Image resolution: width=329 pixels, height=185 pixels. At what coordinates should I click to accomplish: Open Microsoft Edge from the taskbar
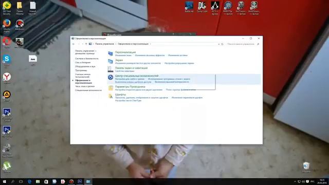point(29,181)
